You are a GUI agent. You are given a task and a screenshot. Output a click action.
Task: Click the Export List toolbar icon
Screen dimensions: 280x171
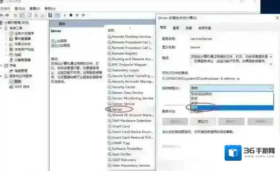(43, 16)
